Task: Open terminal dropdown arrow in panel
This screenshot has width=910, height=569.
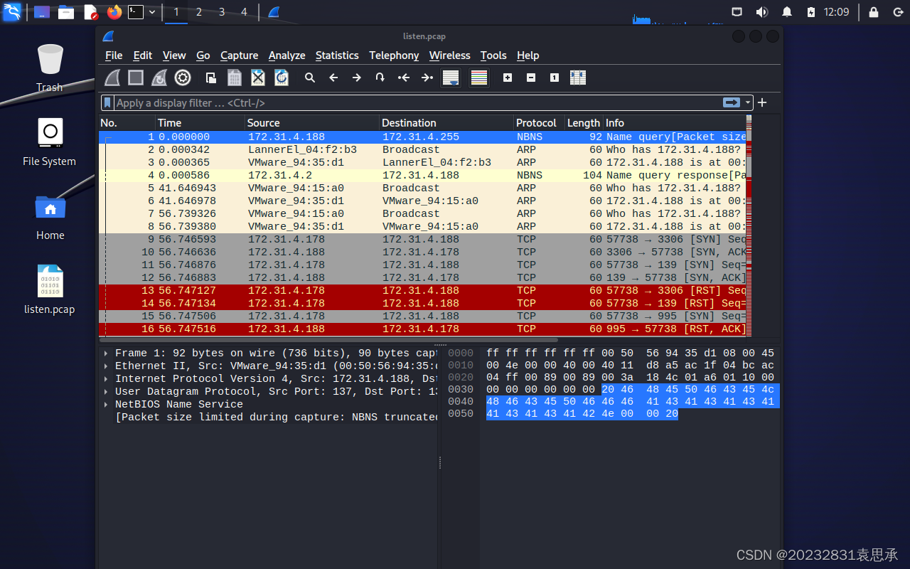Action: point(152,12)
